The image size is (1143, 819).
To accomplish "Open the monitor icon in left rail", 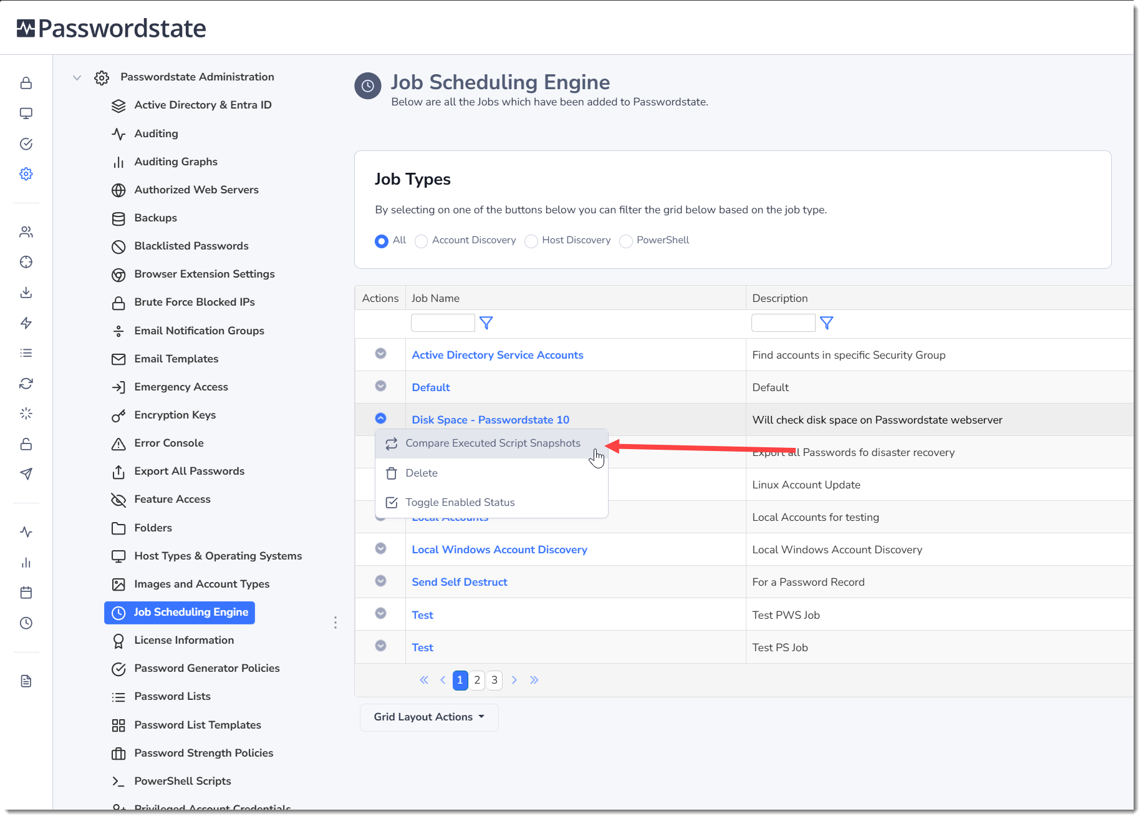I will pyautogui.click(x=26, y=114).
